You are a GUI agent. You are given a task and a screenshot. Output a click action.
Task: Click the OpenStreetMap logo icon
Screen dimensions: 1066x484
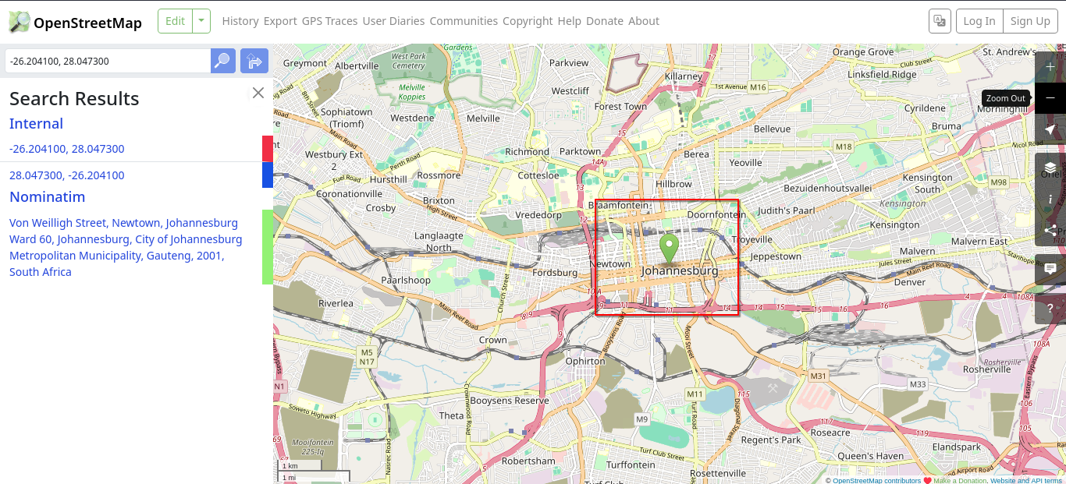(20, 22)
